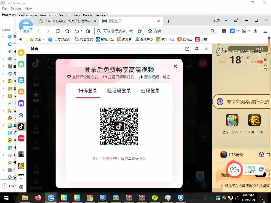Open the blue game controller sidebar icon
The width and height of the screenshot is (271, 203).
coord(21,103)
